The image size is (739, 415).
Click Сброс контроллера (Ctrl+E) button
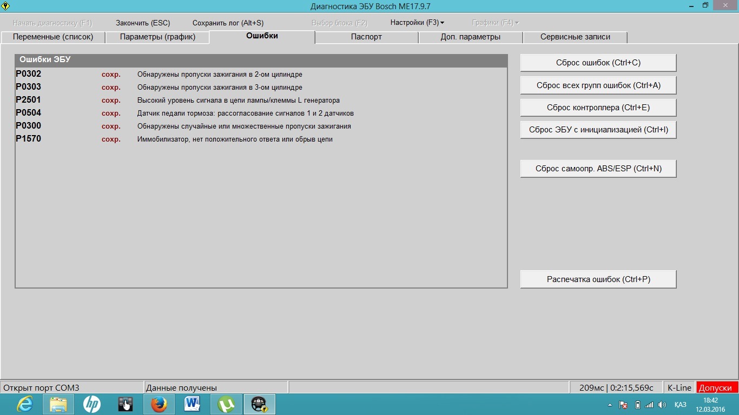pyautogui.click(x=598, y=108)
